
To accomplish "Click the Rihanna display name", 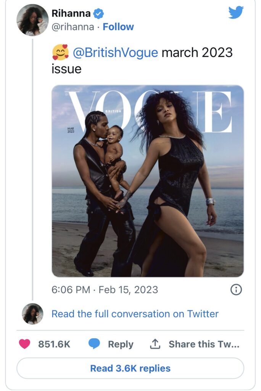I will point(71,14).
